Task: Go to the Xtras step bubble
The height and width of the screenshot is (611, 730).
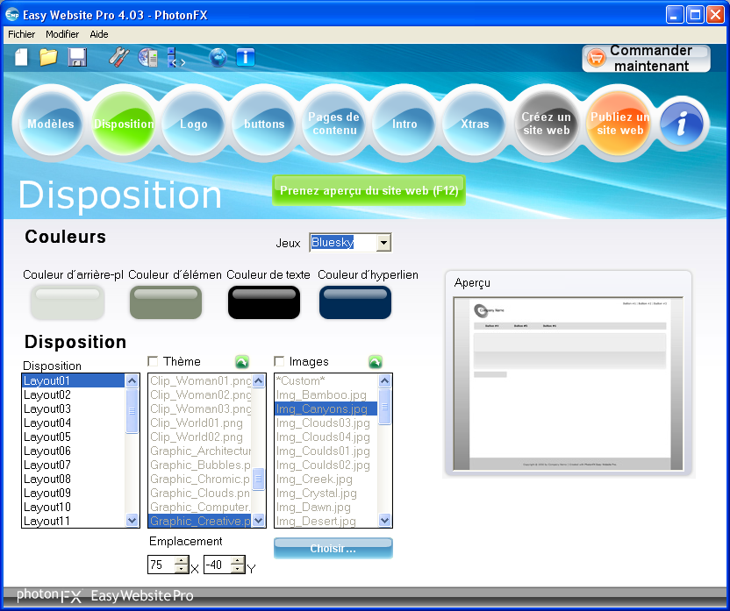Action: pyautogui.click(x=475, y=124)
